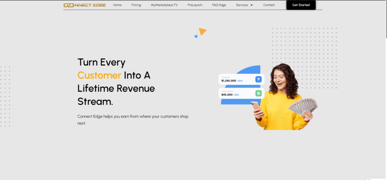Viewport: 387px width, 180px height.
Task: Open the Home menu item
Action: pos(117,5)
